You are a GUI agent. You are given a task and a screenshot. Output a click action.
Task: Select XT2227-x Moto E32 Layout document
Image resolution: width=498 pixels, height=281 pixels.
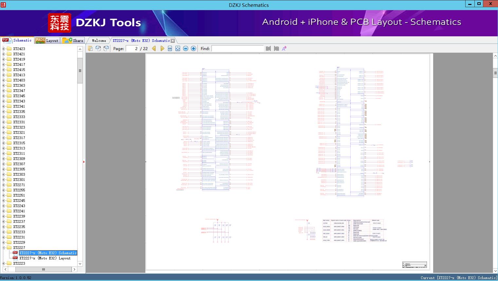45,258
